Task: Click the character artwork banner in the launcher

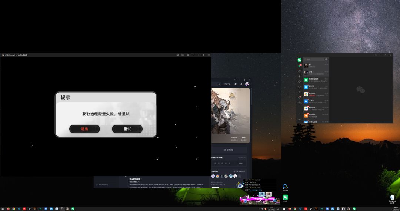Action: (231, 115)
